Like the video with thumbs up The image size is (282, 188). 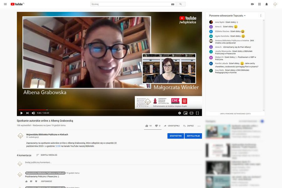[147, 126]
